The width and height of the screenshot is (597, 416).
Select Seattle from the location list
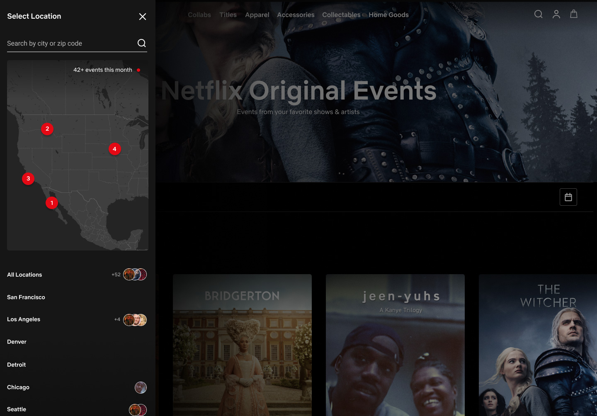coord(16,409)
